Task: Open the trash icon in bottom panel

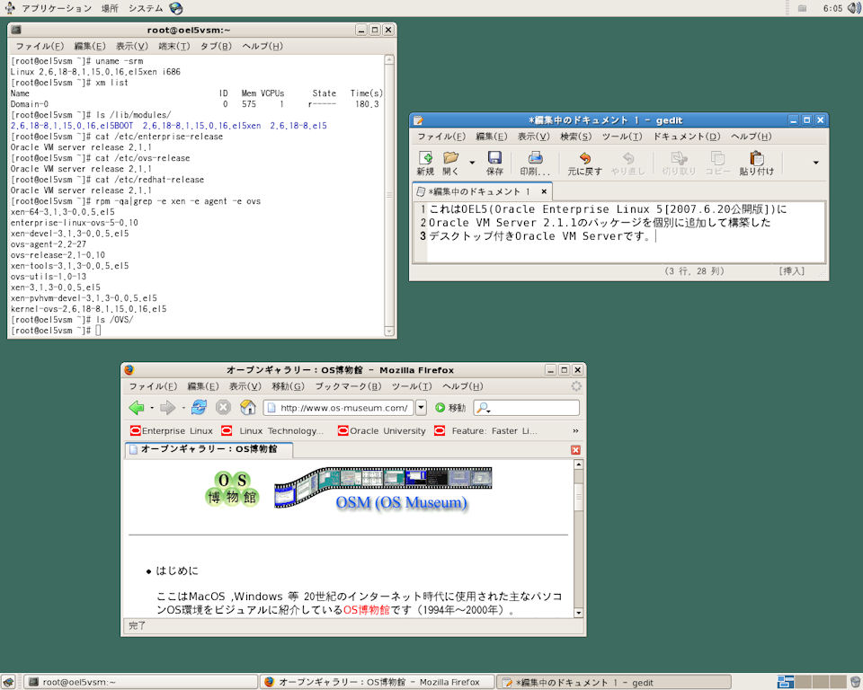Action: point(855,682)
